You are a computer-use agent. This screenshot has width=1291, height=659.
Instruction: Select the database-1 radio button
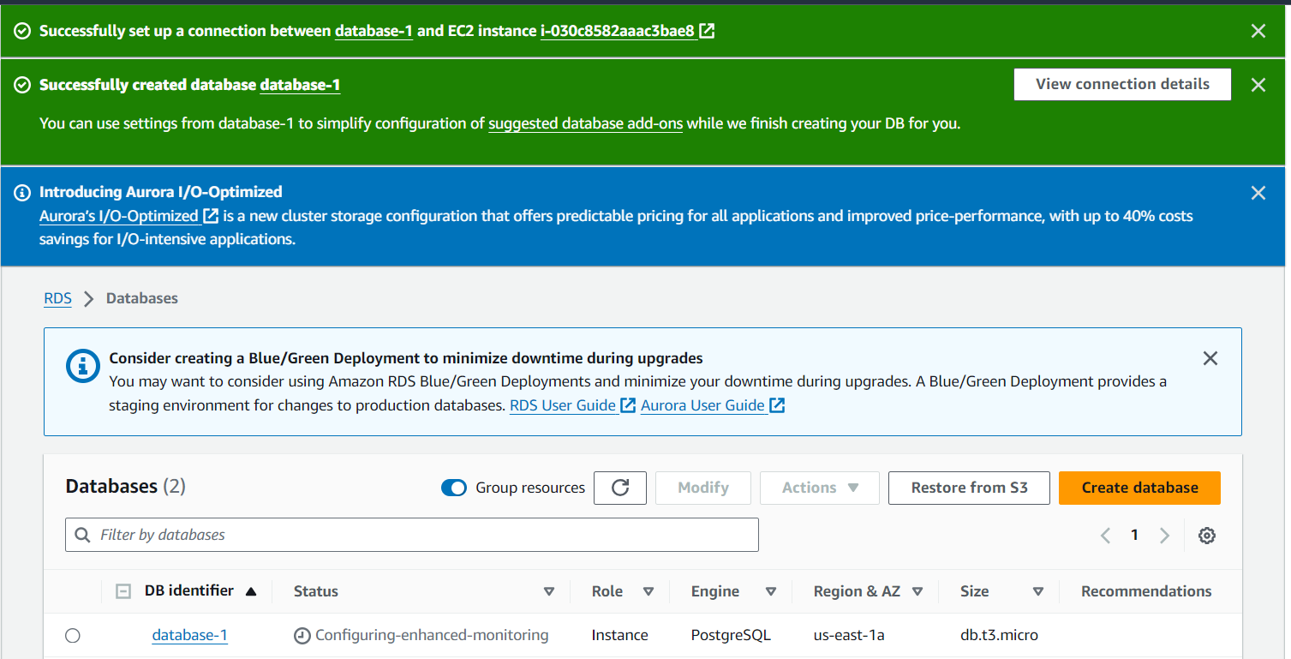(73, 635)
